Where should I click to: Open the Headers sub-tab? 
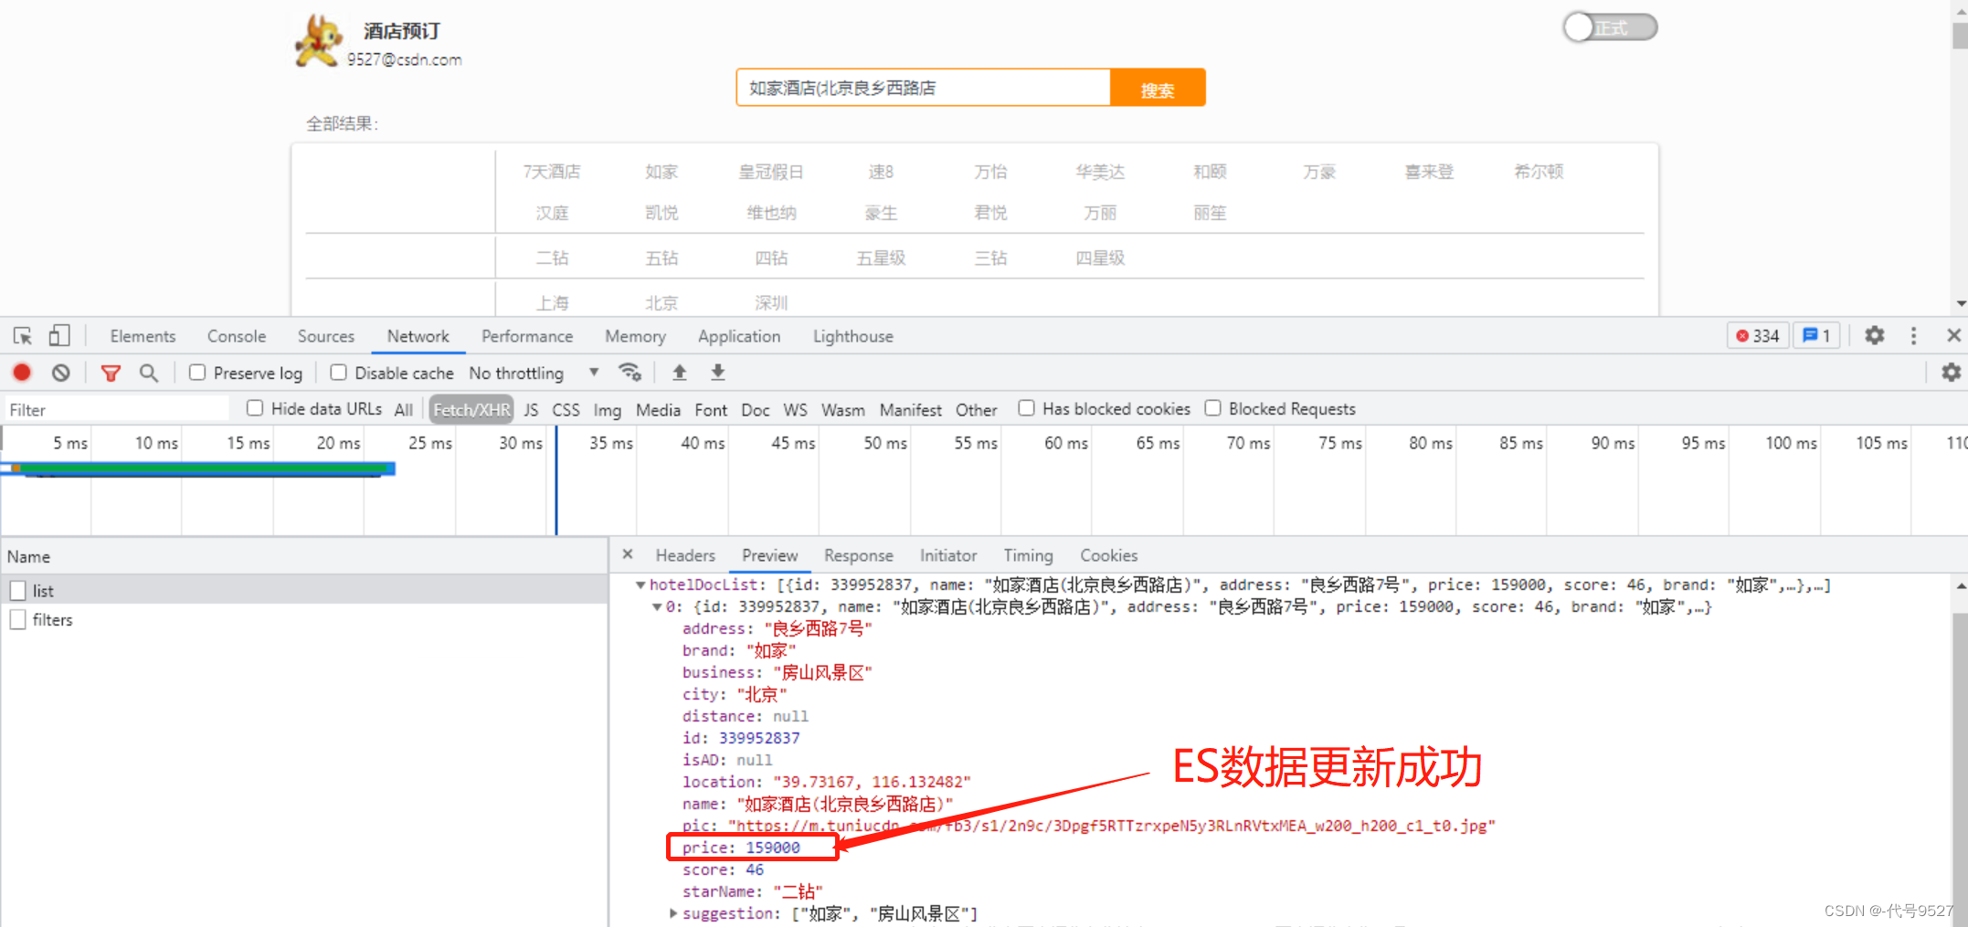coord(685,555)
